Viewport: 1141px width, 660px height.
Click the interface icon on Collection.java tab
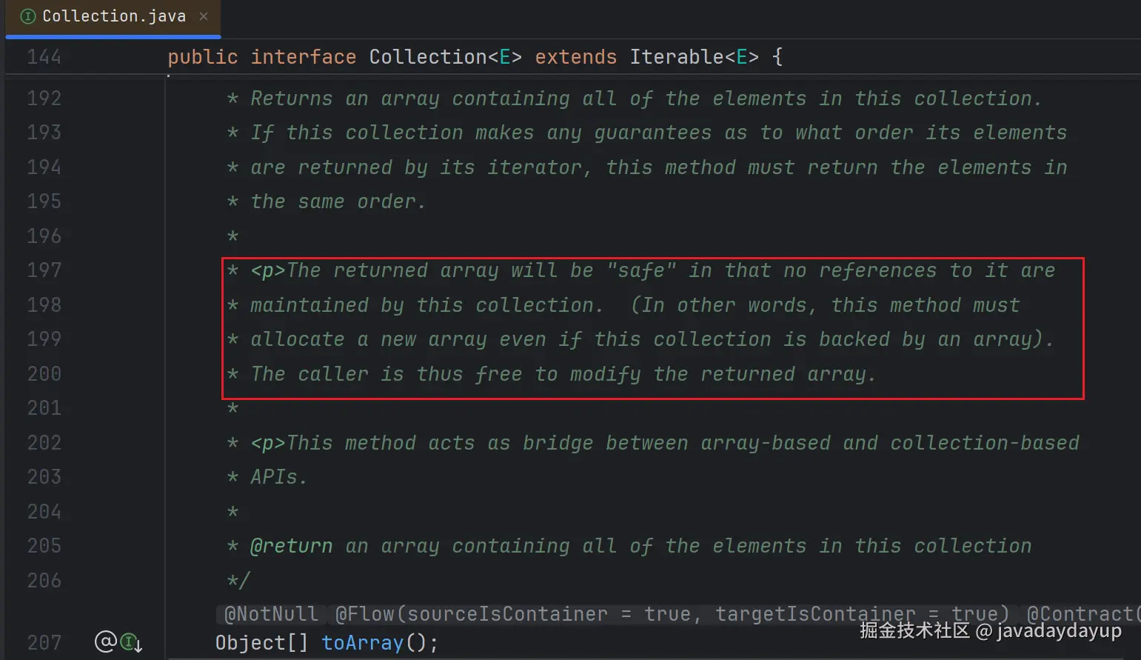(x=27, y=16)
